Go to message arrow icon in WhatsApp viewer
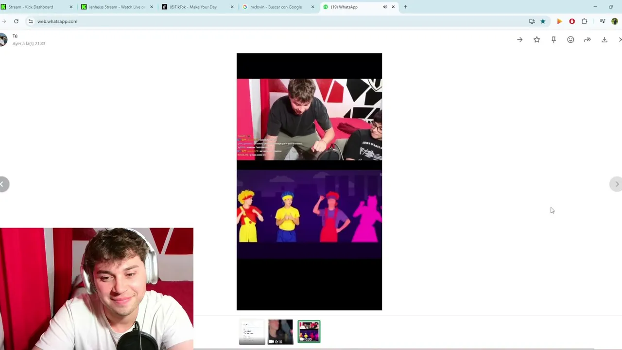622x350 pixels. click(x=520, y=39)
